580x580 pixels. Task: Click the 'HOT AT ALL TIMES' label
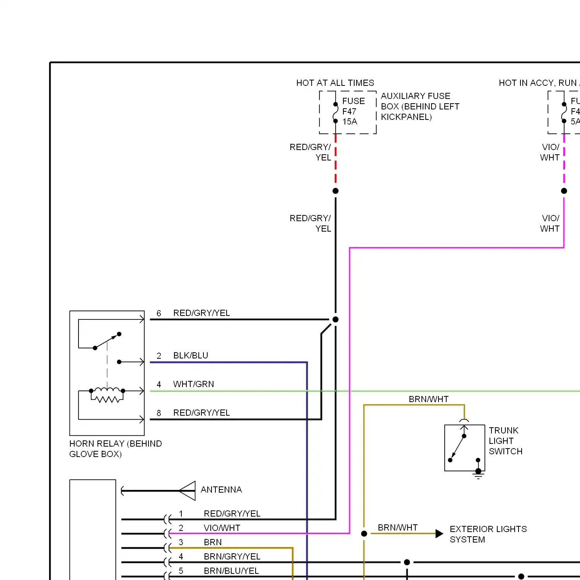335,83
